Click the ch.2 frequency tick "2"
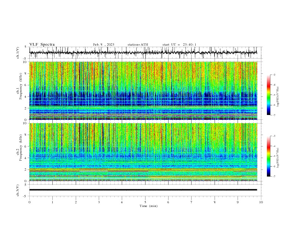The image size is (294, 227). (26, 170)
